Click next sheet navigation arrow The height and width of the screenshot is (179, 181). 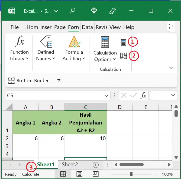coord(20,165)
